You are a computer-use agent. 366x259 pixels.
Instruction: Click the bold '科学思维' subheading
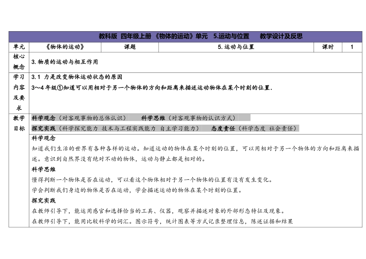pyautogui.click(x=44, y=169)
